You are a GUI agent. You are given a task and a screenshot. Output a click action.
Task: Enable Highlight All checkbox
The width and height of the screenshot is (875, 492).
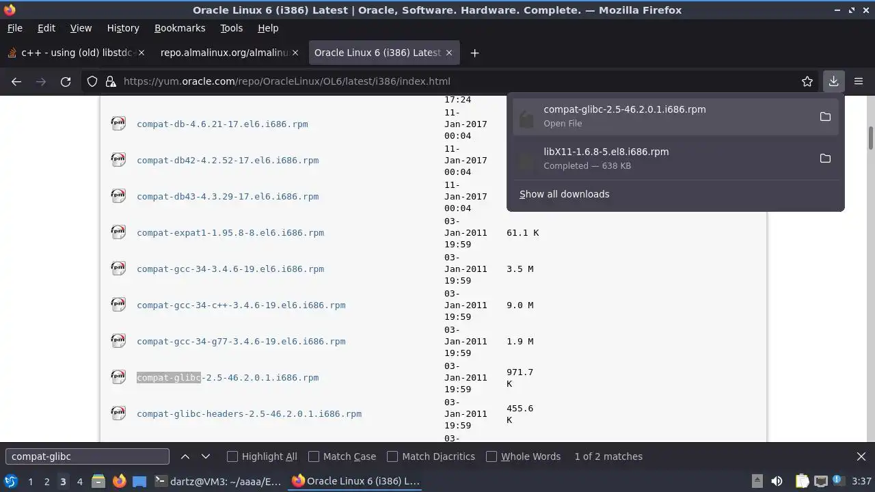pyautogui.click(x=232, y=456)
